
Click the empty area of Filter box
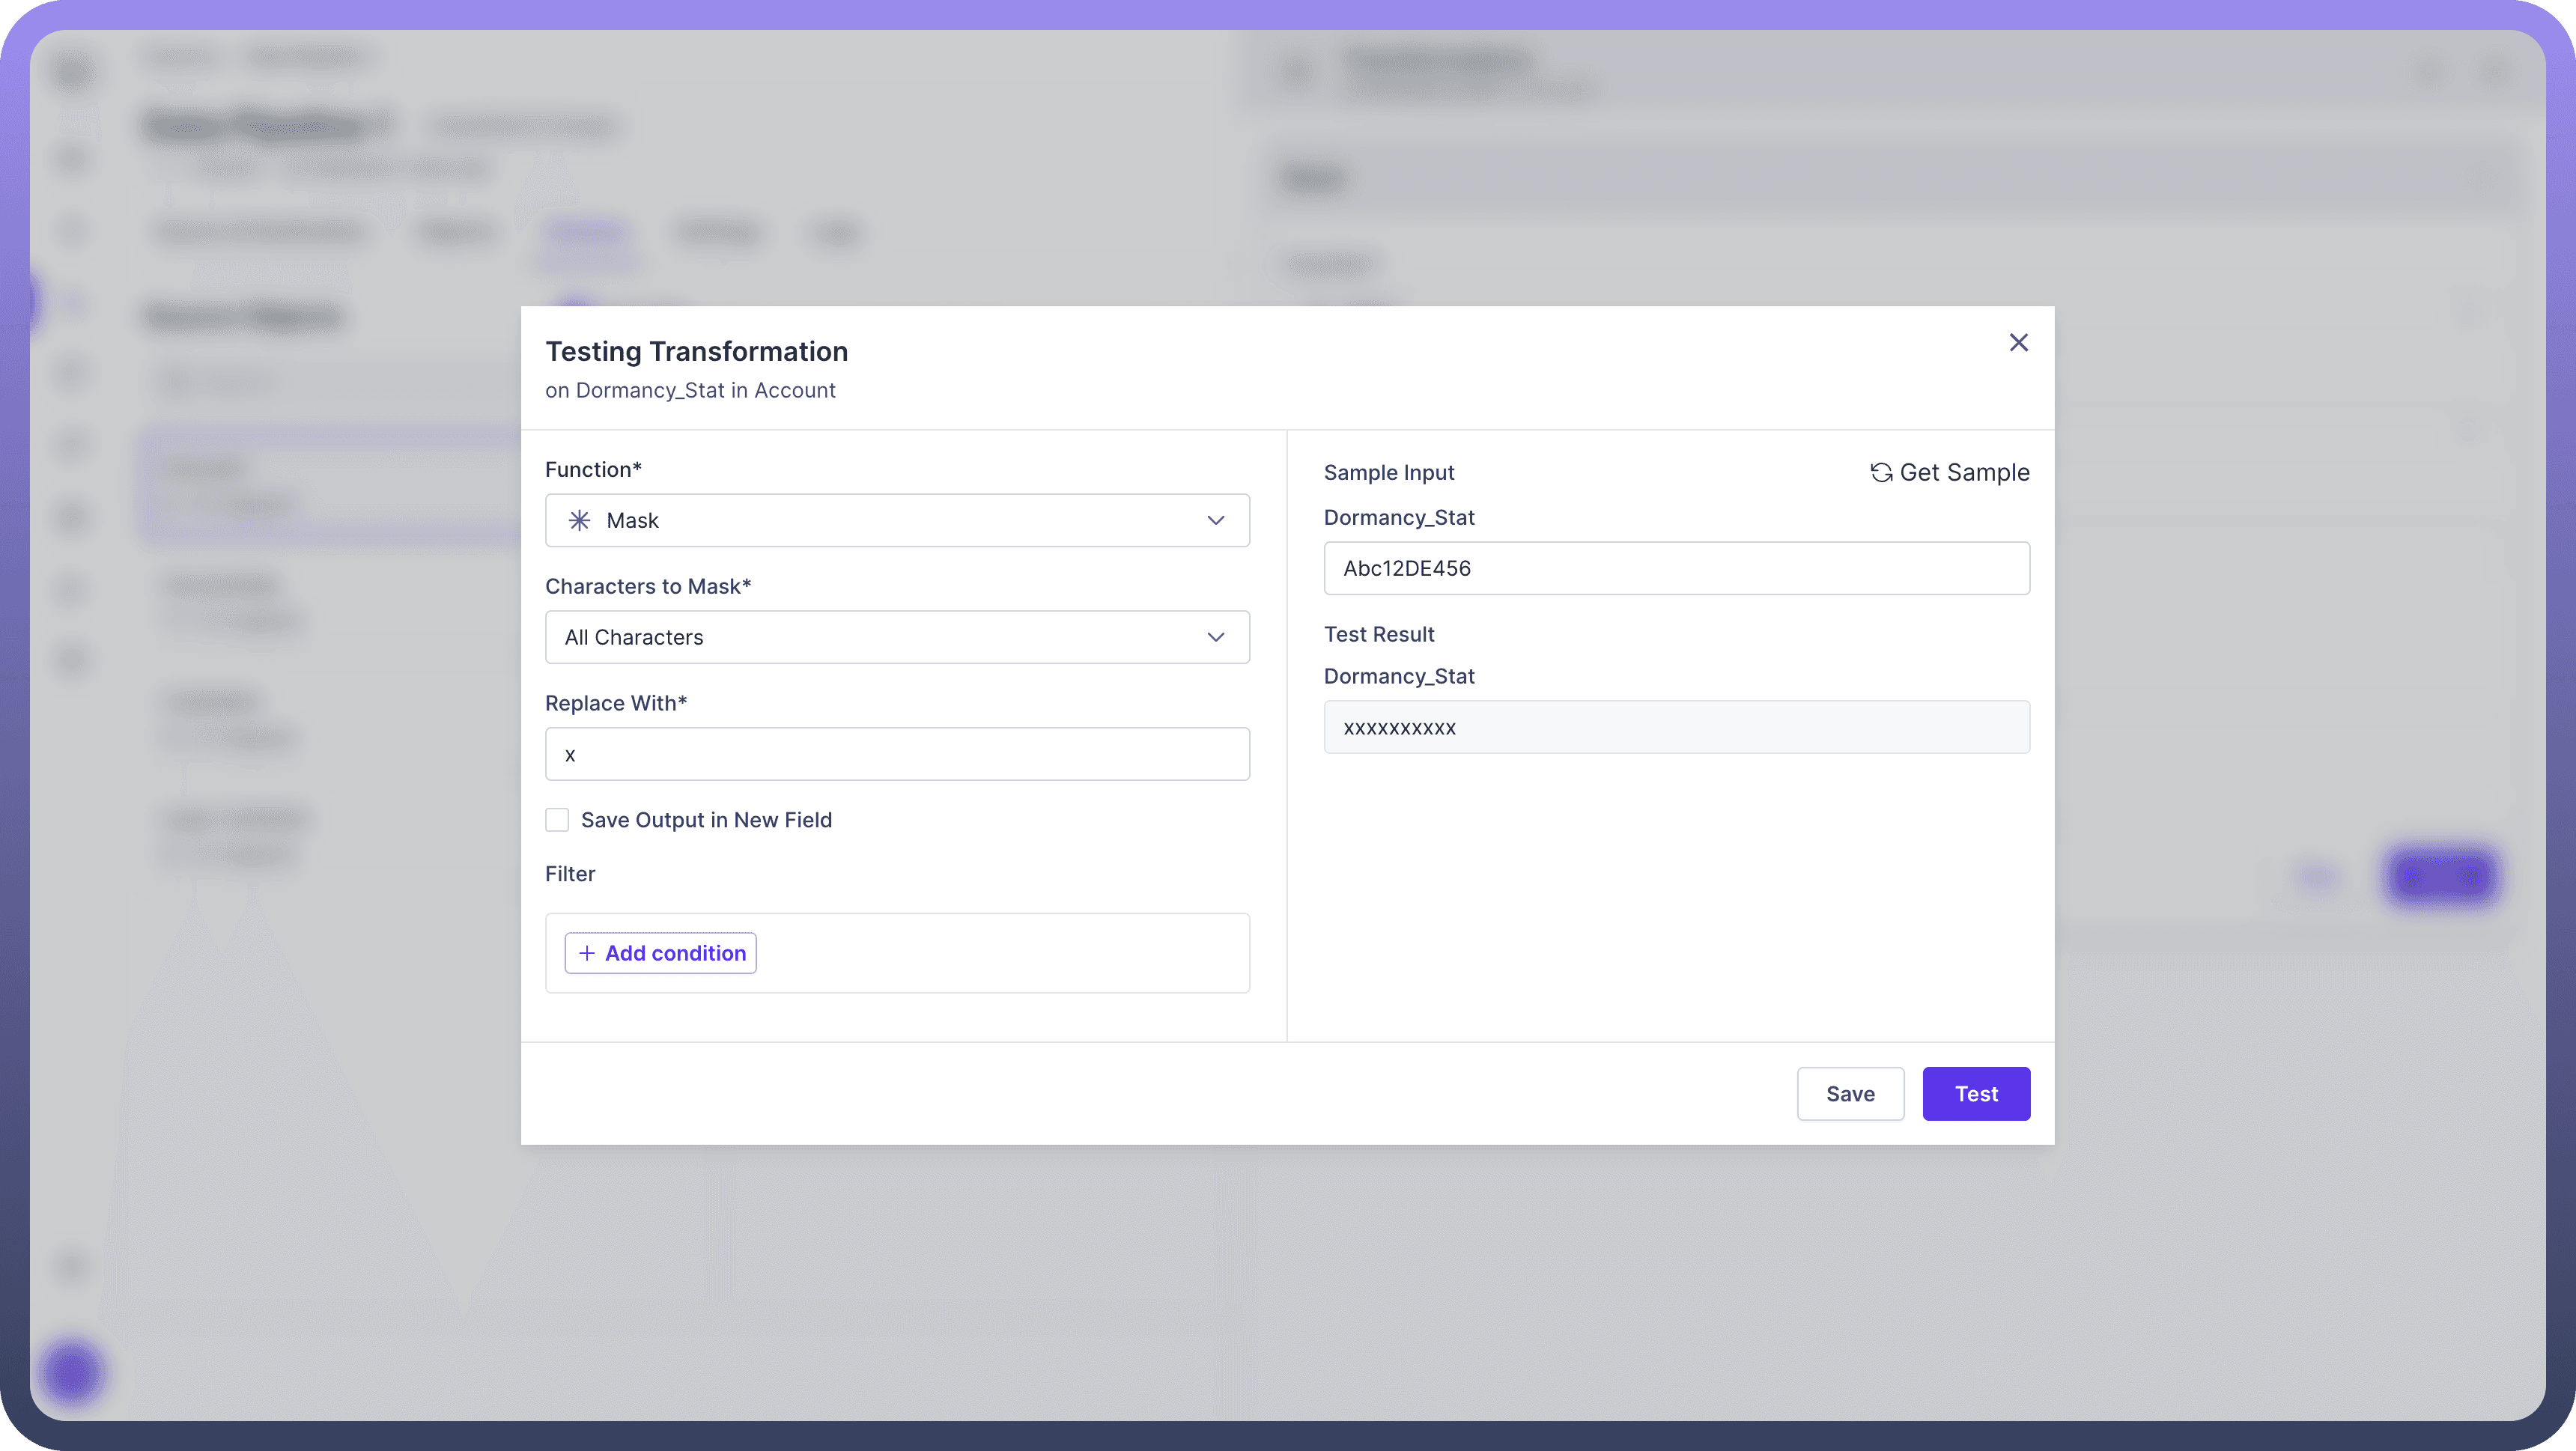1000,953
